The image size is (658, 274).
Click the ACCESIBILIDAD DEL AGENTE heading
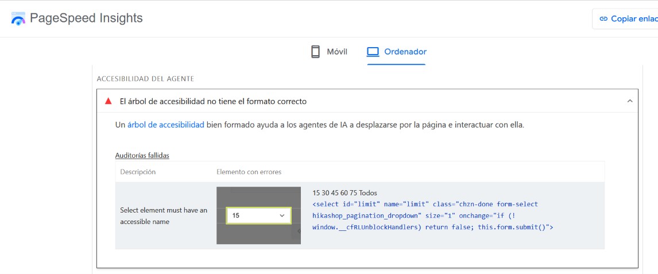coord(145,79)
